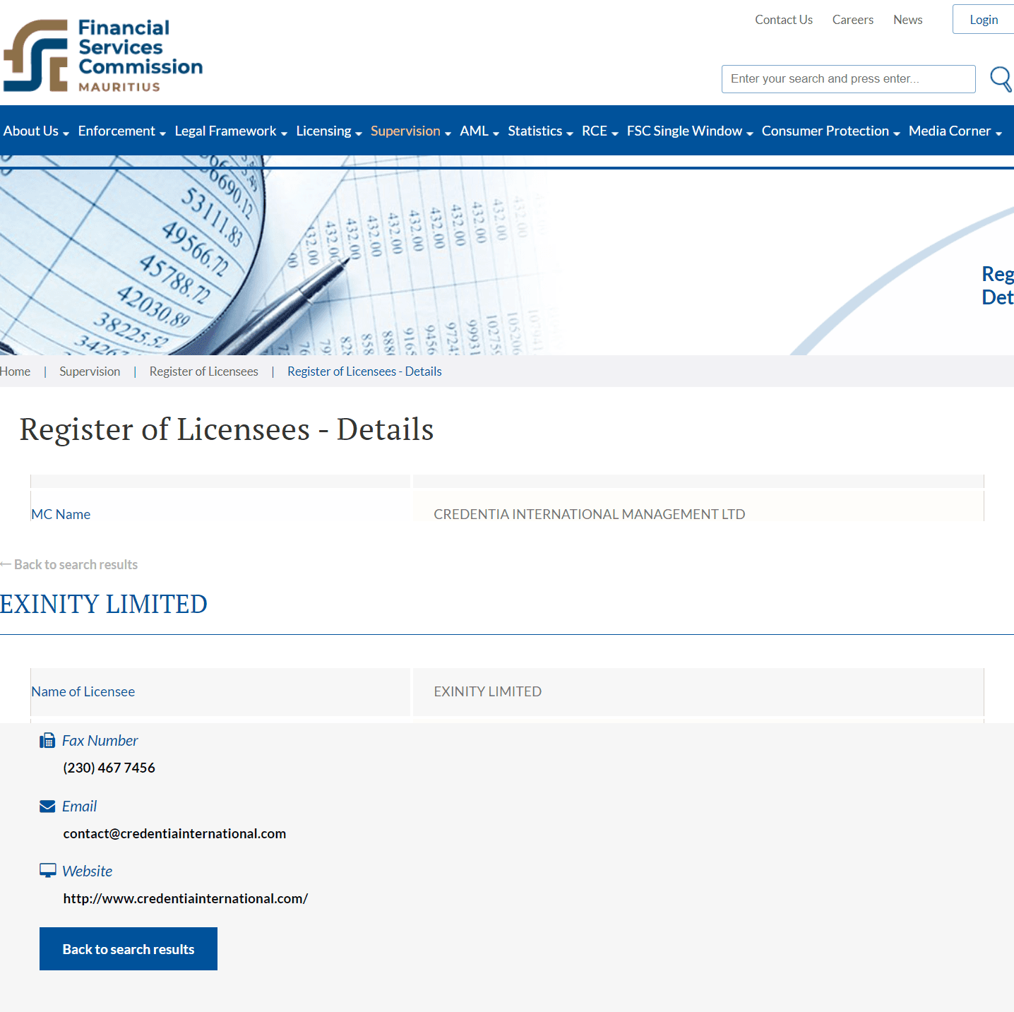Go to Supervision in breadcrumb
This screenshot has width=1014, height=1012.
pos(90,371)
